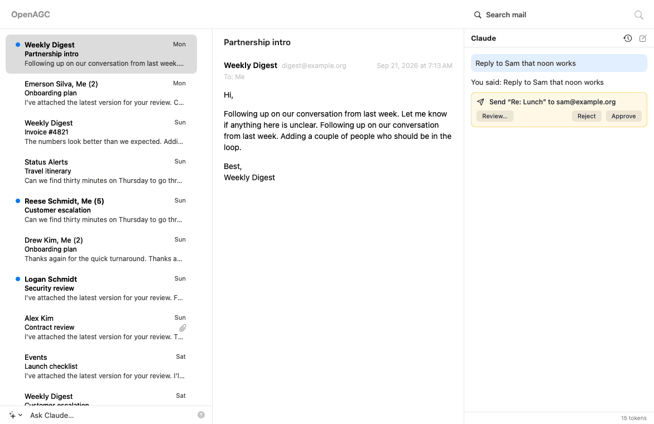Click the Weekly Digest sender name in message header

coord(250,65)
